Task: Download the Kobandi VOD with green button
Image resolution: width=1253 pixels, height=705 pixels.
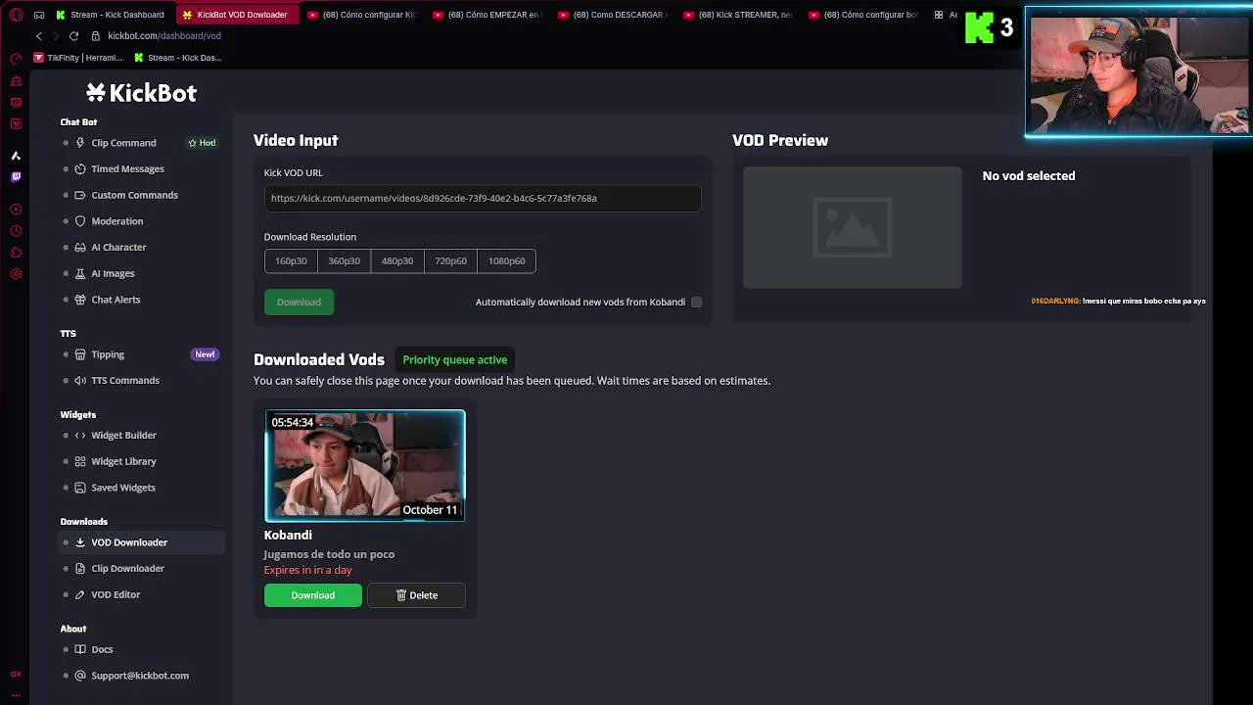Action: pyautogui.click(x=312, y=595)
